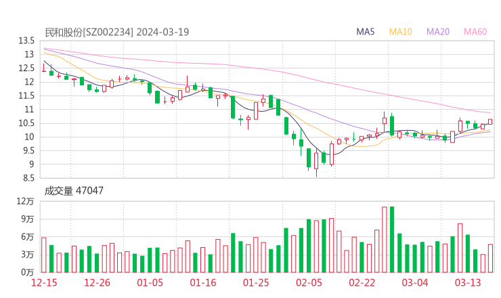Click the 8.5 price axis value
Screen dimensions: 501x298
(x=28, y=178)
